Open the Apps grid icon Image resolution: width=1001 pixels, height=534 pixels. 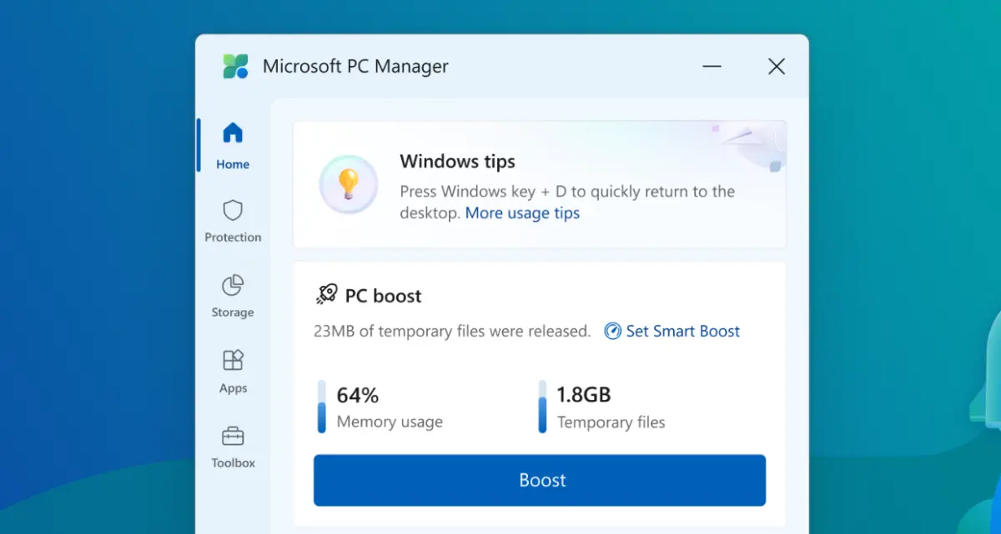coord(233,361)
